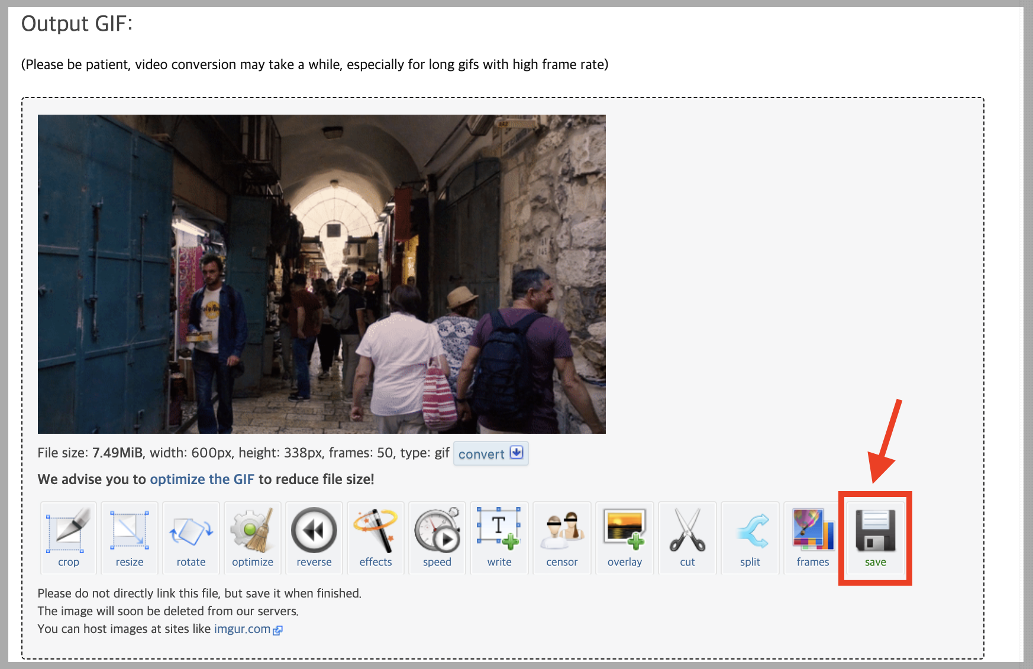The width and height of the screenshot is (1033, 669).
Task: Add text using the write tool
Action: click(x=499, y=538)
